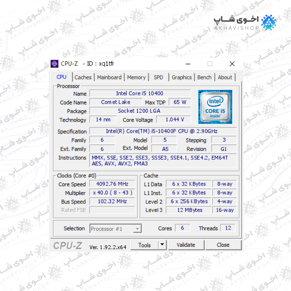291x291 pixels.
Task: Open the SPD tab
Action: pyautogui.click(x=159, y=77)
